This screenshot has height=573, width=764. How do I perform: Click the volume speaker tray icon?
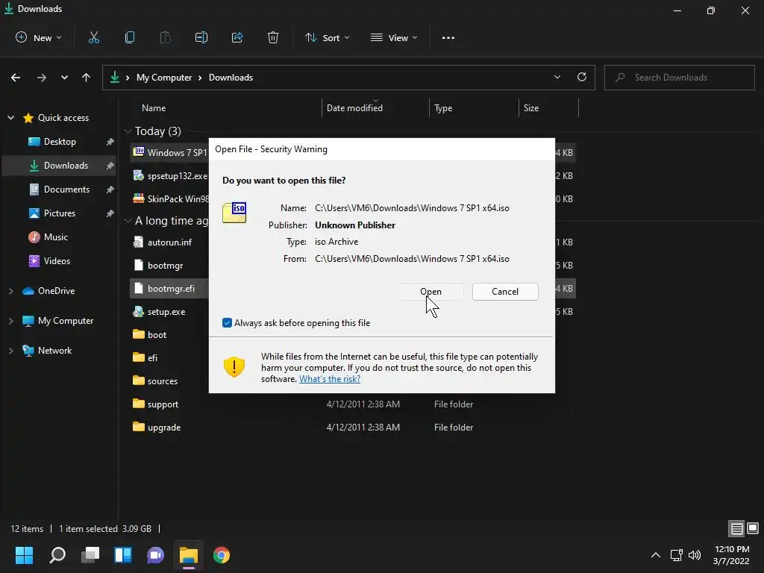pos(695,555)
